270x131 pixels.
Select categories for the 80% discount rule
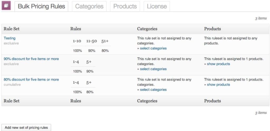(153, 90)
